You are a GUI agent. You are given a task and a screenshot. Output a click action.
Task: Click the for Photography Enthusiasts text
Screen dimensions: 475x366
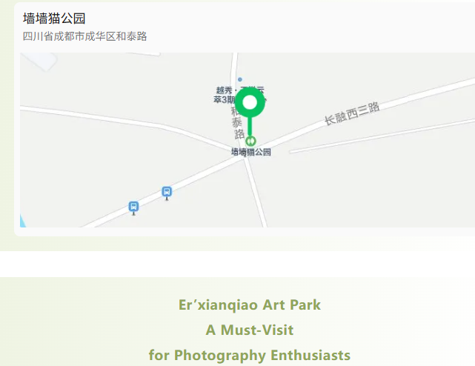(x=249, y=355)
